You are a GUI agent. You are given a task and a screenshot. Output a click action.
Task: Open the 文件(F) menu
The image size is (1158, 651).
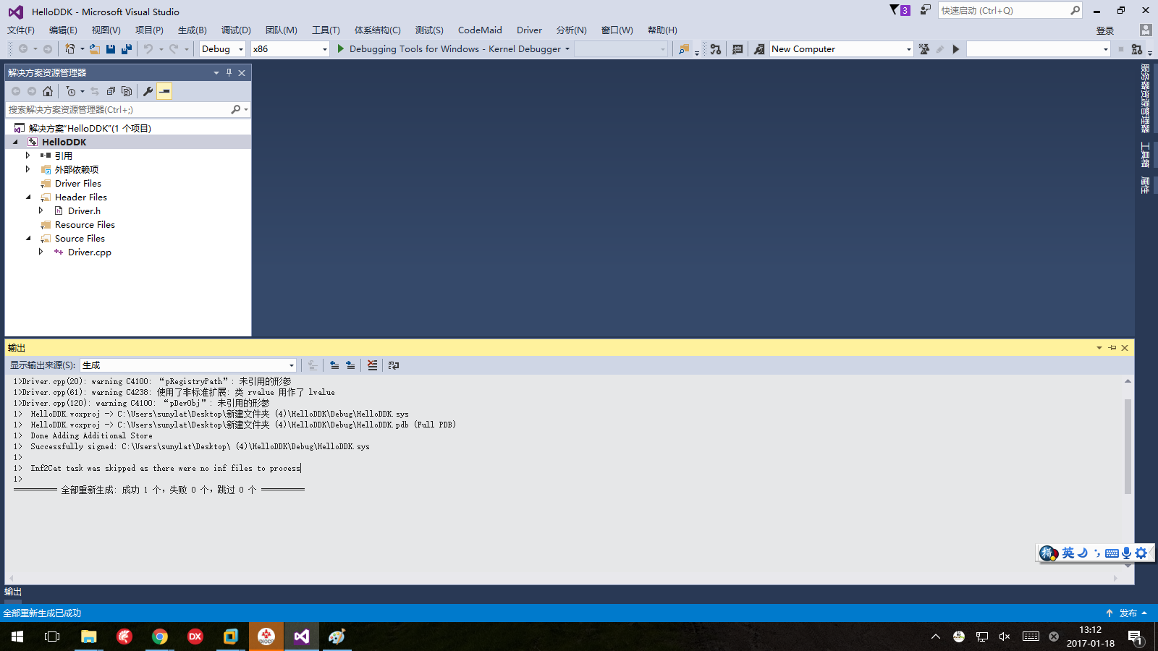click(x=21, y=30)
